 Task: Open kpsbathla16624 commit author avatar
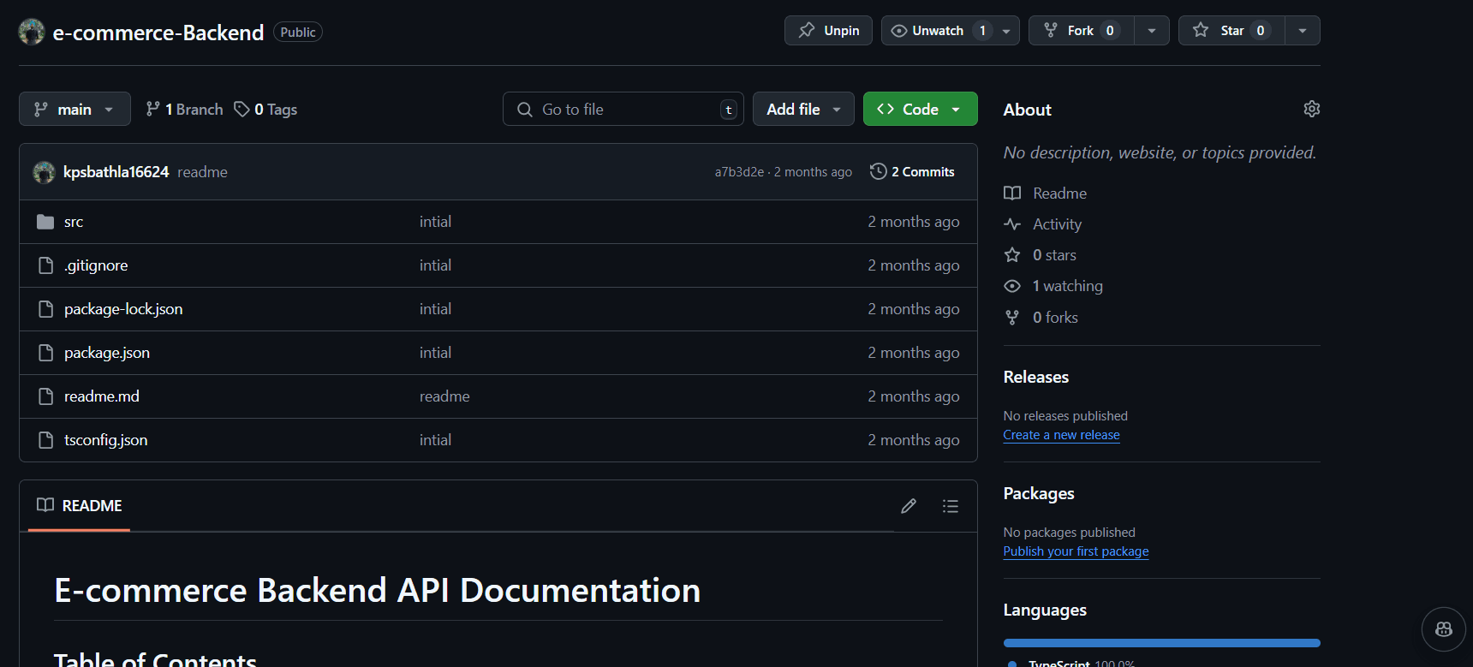(44, 172)
